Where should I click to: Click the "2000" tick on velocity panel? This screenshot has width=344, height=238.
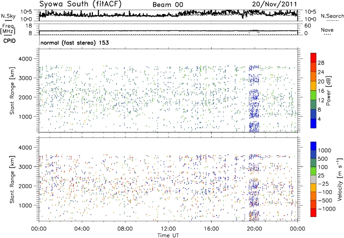[25, 186]
